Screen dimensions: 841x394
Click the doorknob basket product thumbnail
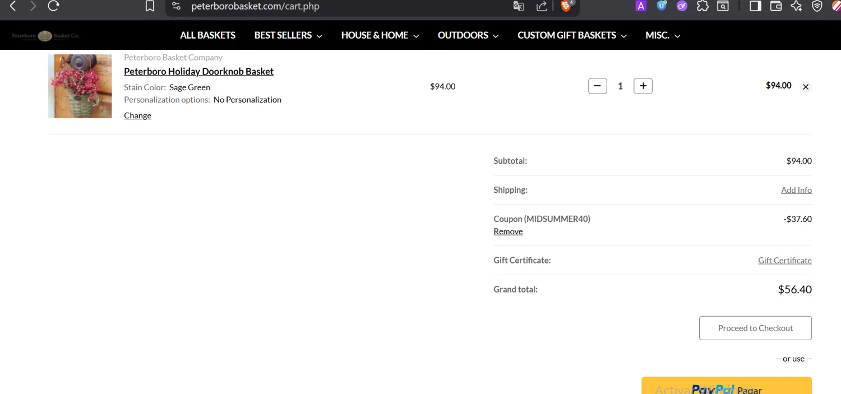click(80, 86)
